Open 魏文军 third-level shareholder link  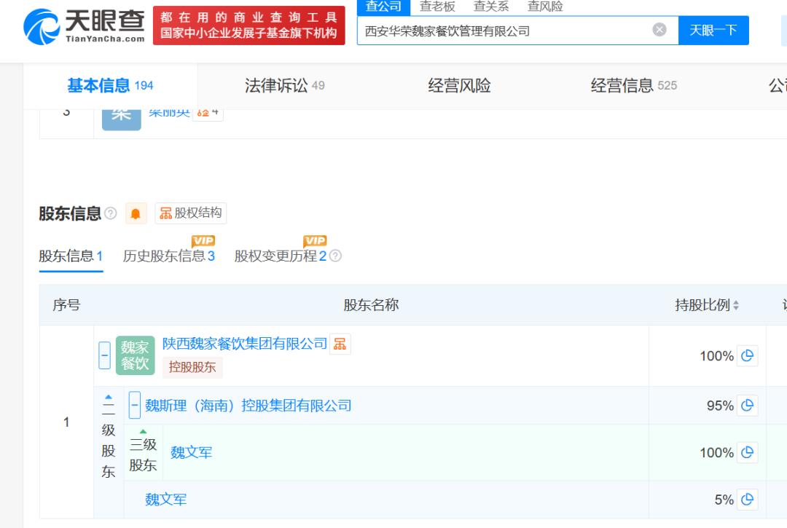point(191,453)
